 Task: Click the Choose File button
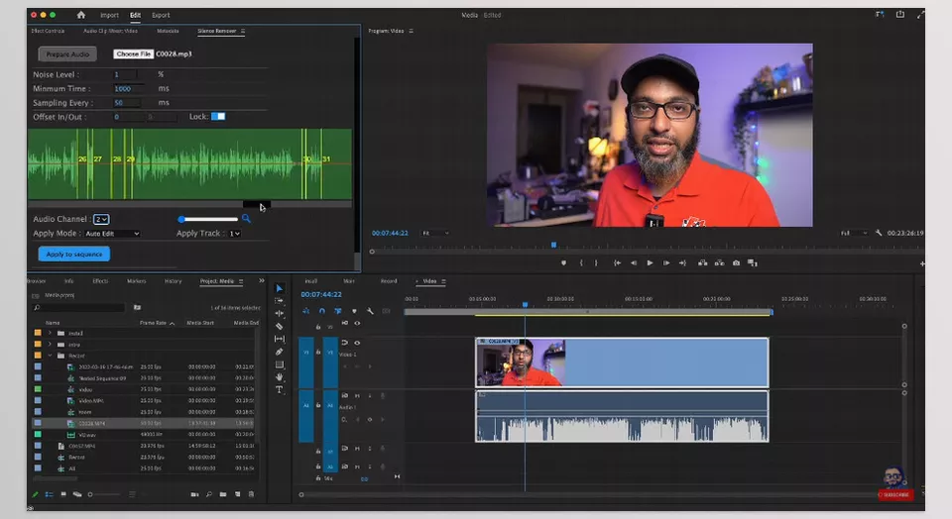pyautogui.click(x=133, y=53)
